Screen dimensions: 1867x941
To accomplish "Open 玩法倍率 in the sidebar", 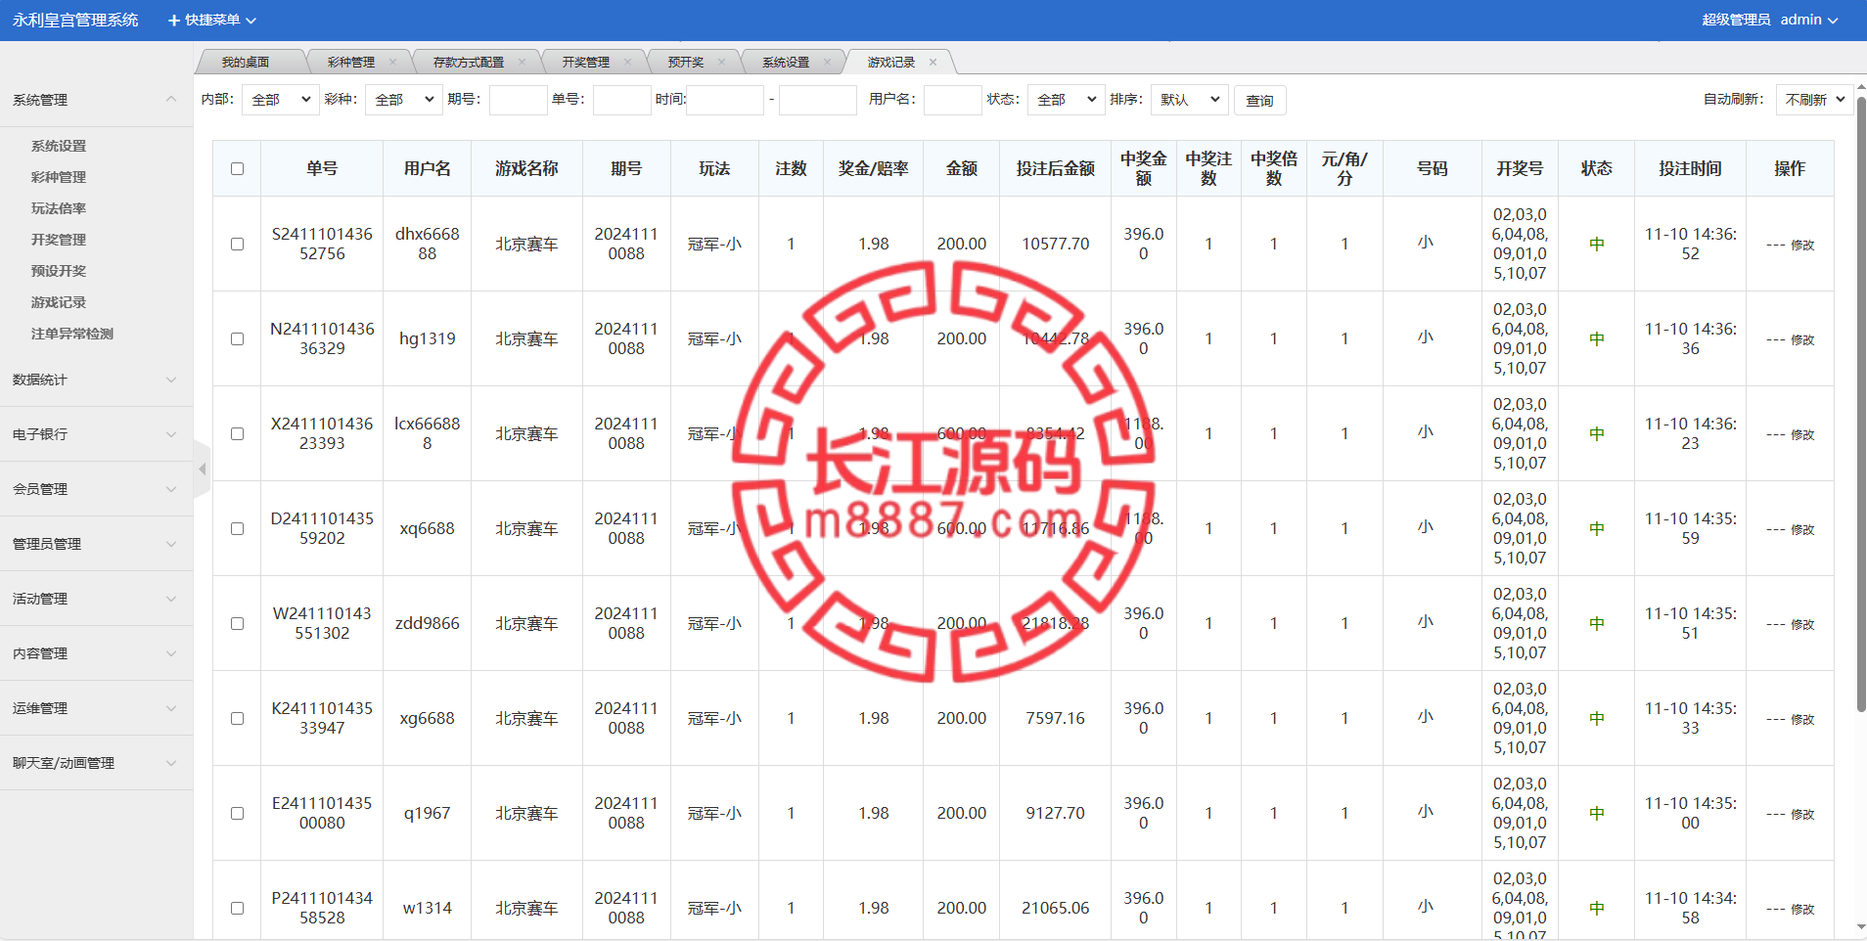I will click(59, 208).
